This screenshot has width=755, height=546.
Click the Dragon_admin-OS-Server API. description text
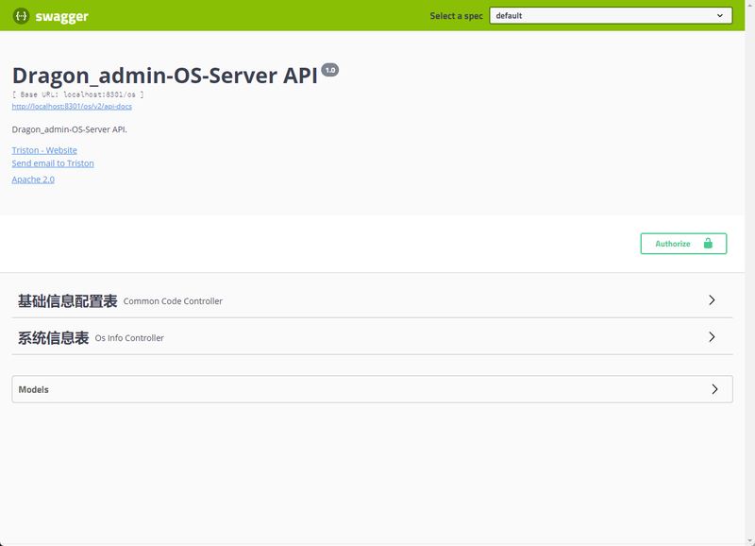[x=69, y=129]
